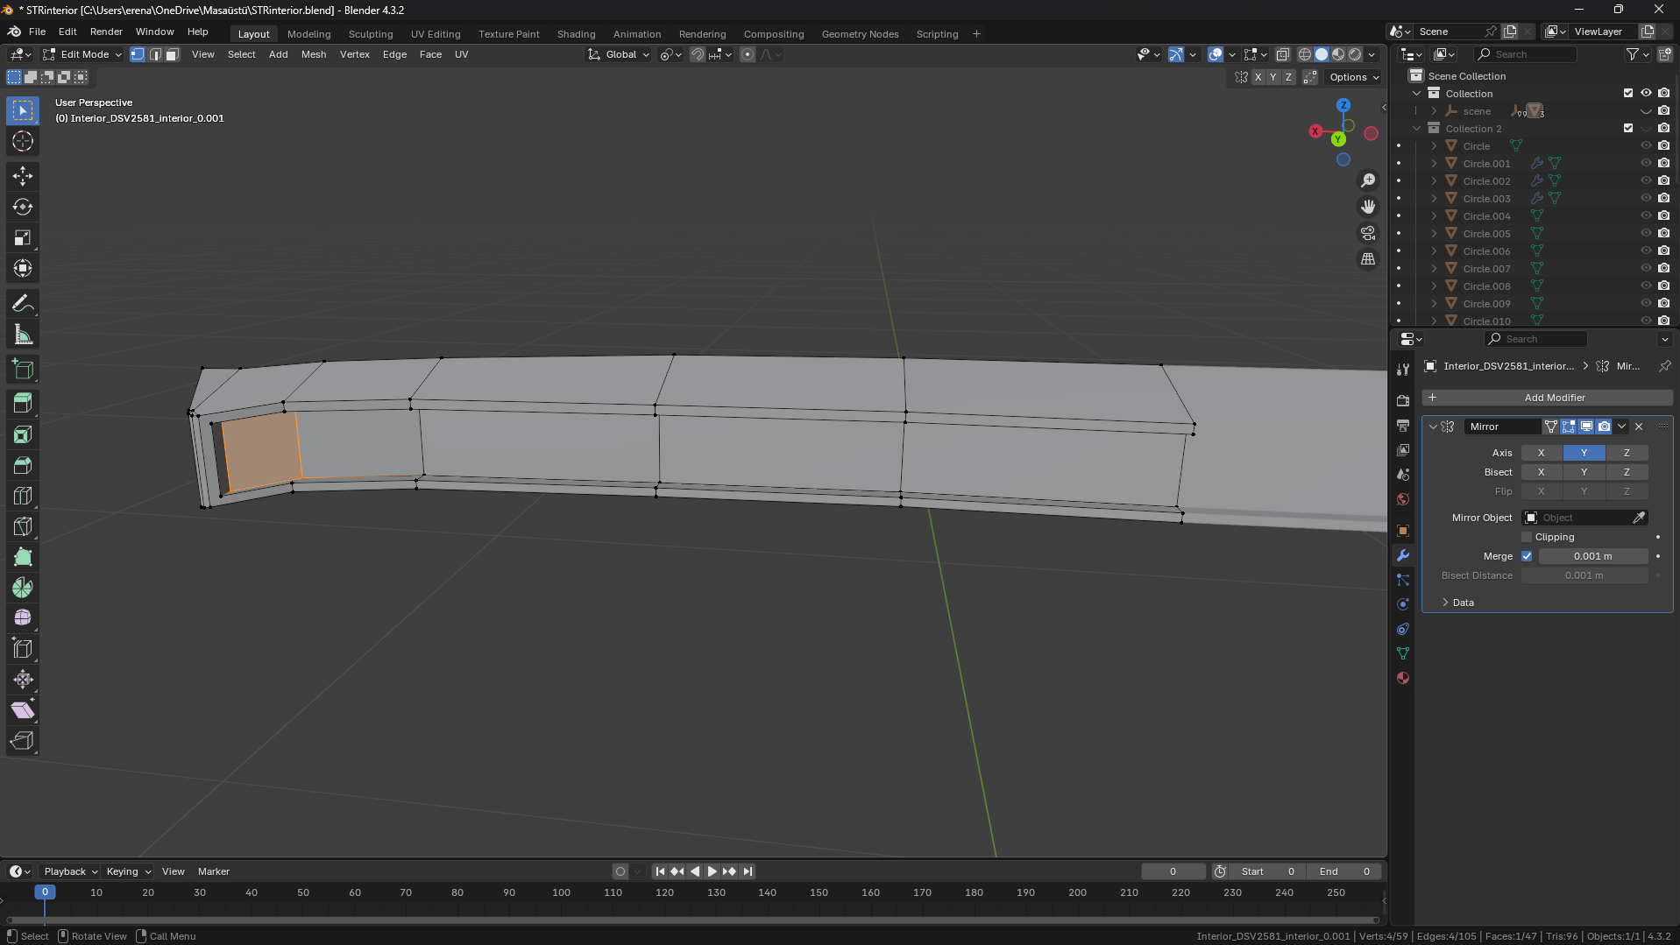The width and height of the screenshot is (1680, 945).
Task: Activate the Extrude Region tool
Action: point(23,403)
